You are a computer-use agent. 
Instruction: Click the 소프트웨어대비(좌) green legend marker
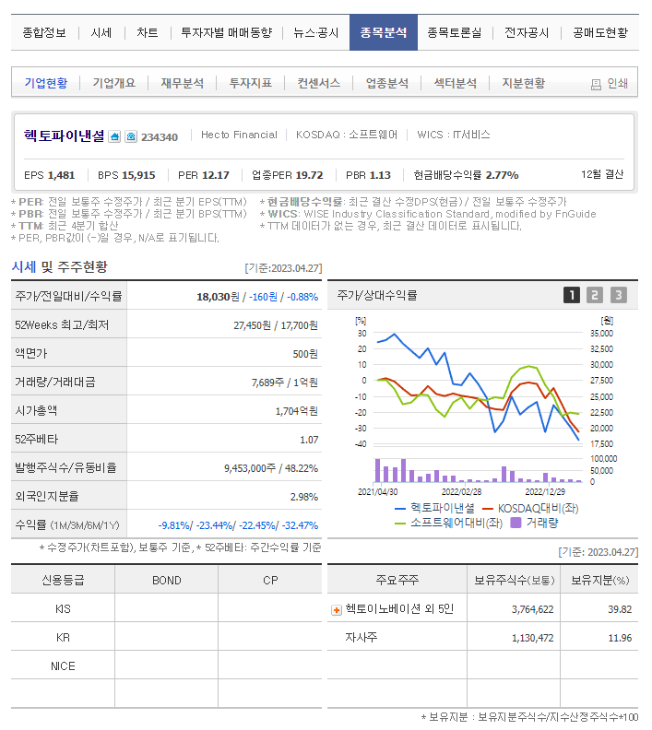(x=400, y=524)
